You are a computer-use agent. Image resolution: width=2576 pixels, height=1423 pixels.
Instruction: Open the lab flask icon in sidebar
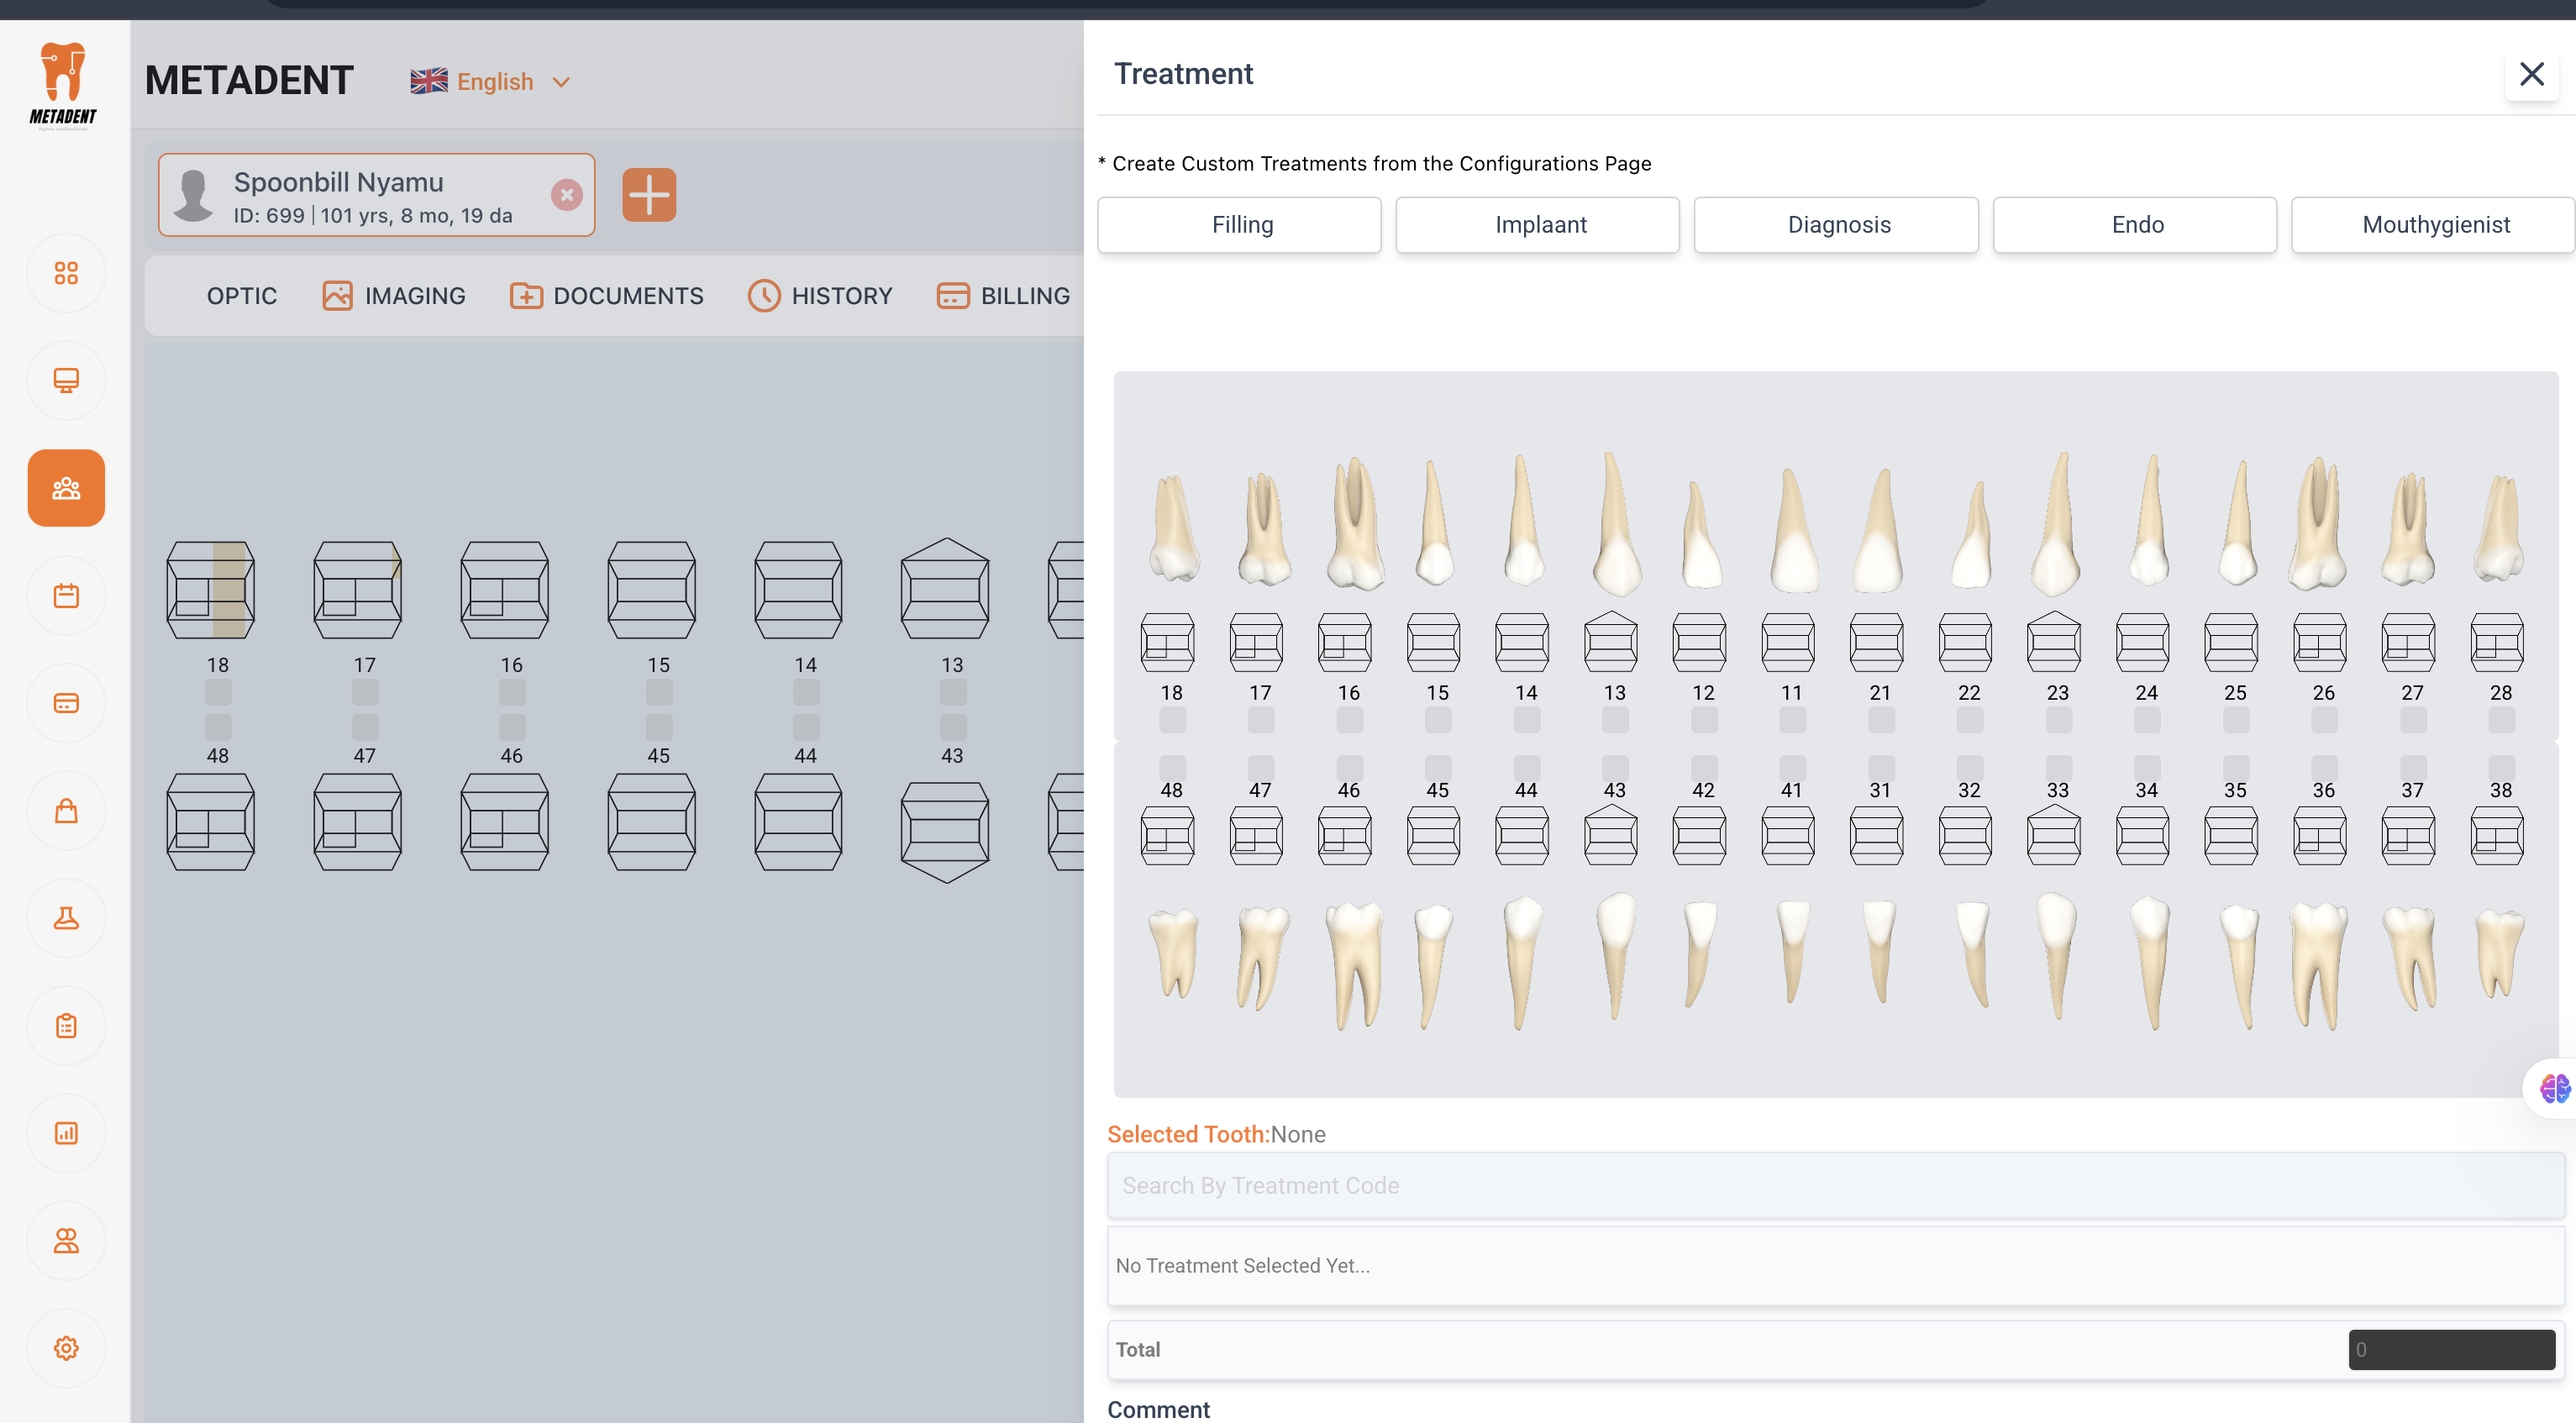(66, 918)
